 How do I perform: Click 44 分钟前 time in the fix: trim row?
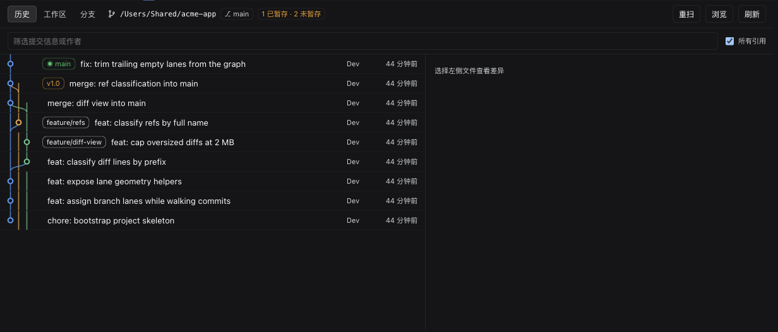click(402, 64)
